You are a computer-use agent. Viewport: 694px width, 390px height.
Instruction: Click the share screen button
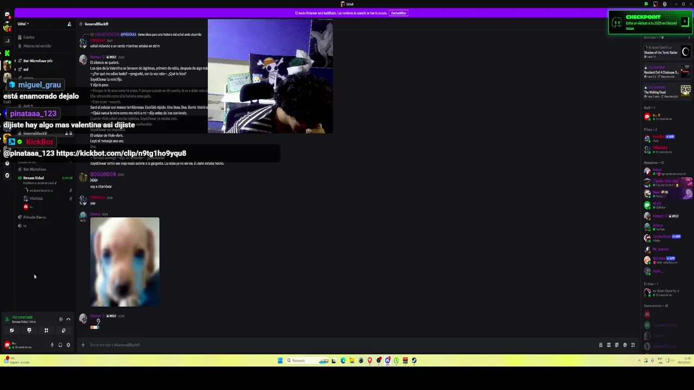[x=29, y=330]
